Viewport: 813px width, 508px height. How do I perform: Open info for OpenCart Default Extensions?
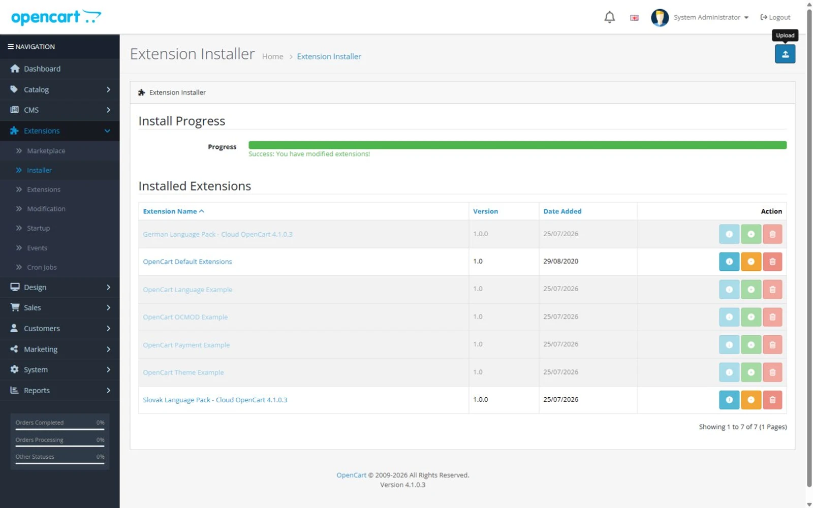729,262
